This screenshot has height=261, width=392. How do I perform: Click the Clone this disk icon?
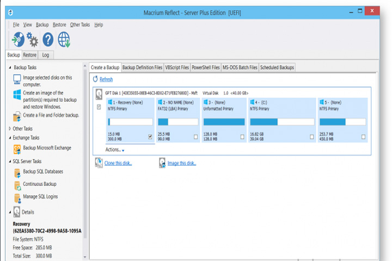pos(99,163)
